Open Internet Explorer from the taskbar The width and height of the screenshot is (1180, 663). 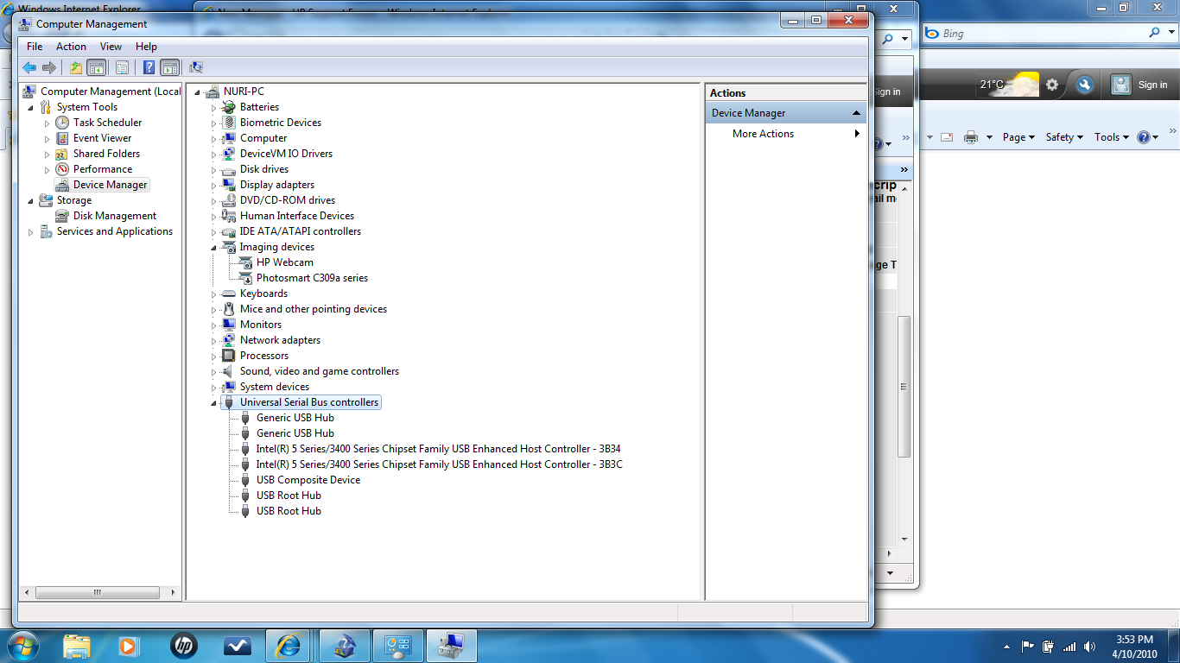click(x=289, y=646)
